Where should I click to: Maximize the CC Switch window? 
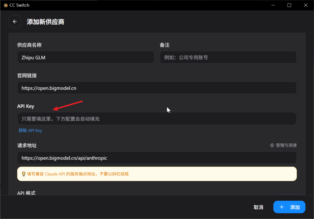[x=289, y=5]
